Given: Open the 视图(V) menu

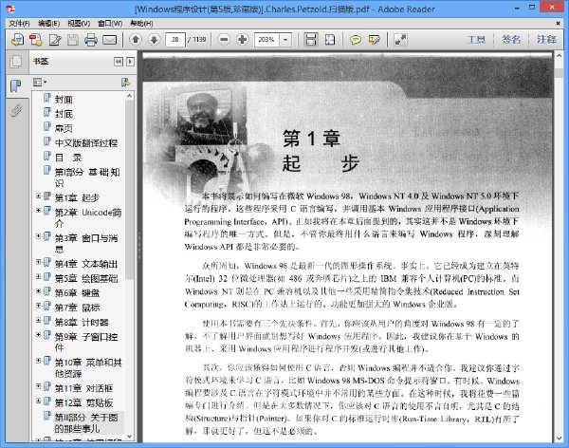Looking at the screenshot, I should 79,23.
